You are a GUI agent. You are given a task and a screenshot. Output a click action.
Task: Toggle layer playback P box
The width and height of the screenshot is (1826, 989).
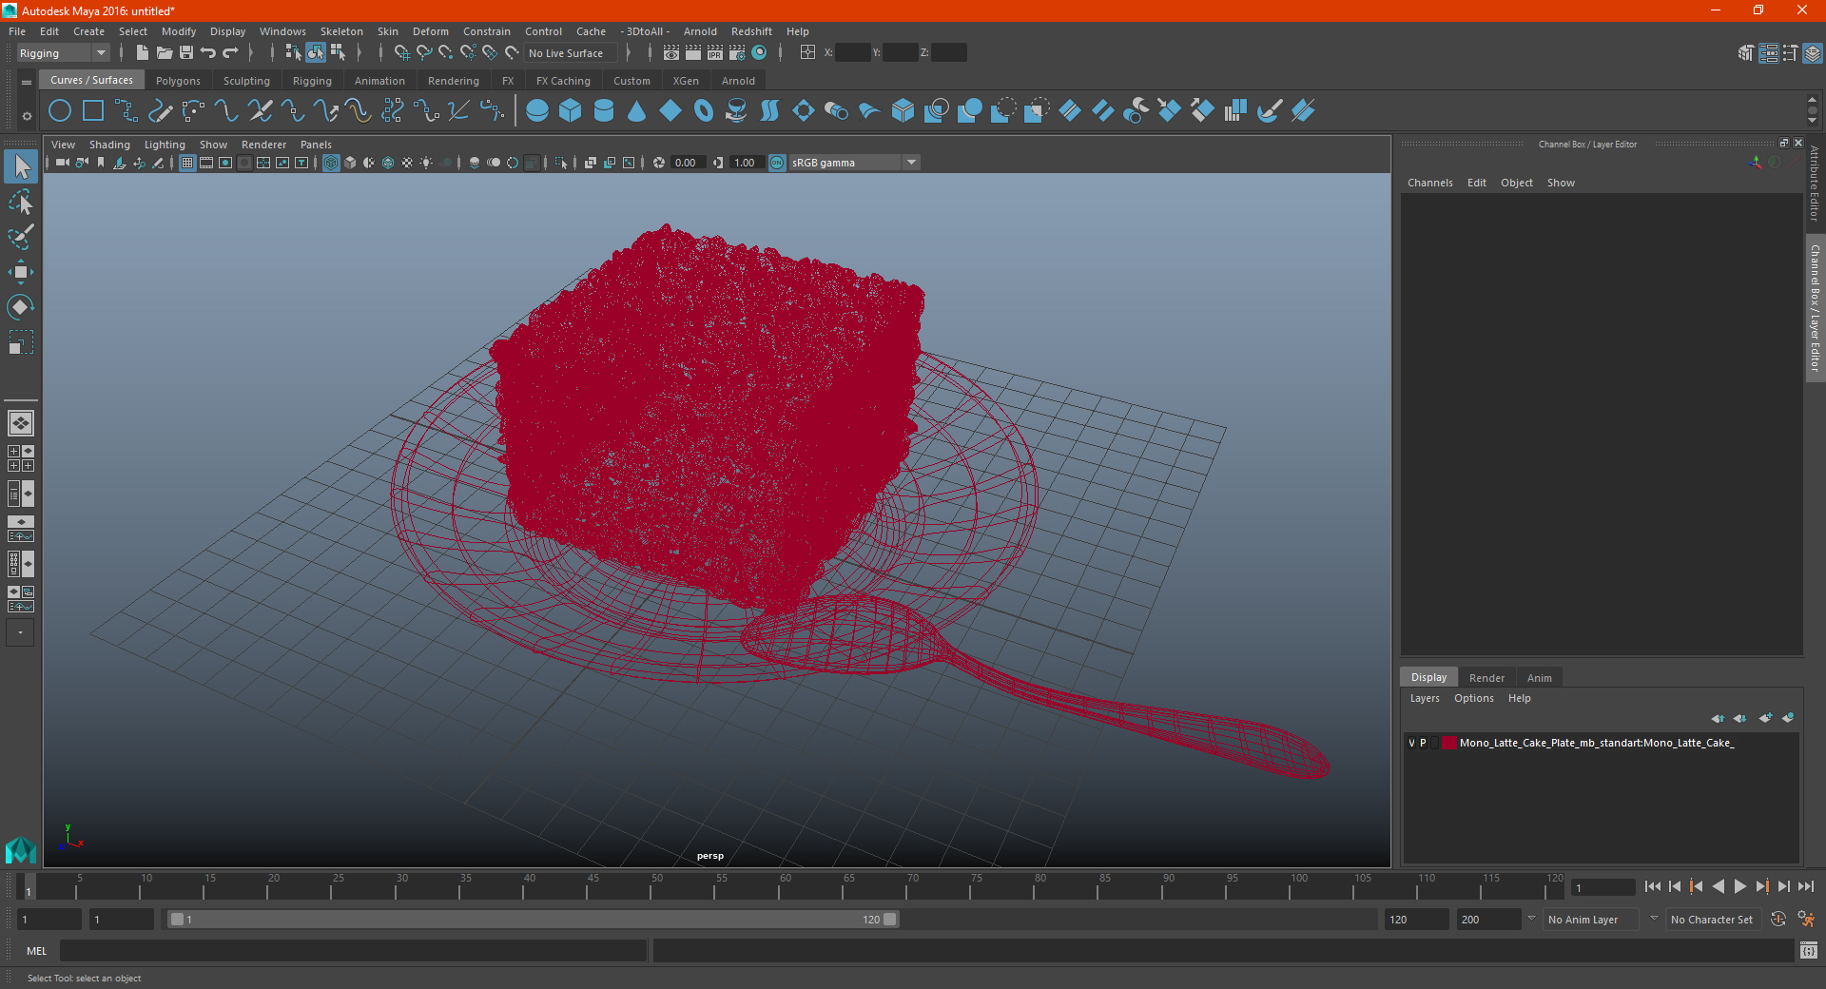[x=1423, y=743]
